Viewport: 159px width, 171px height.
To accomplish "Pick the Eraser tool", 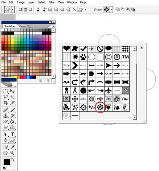I will 5,122.
